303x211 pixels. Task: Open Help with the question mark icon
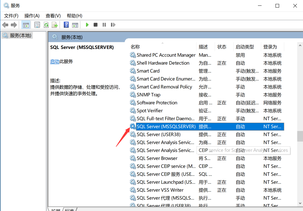[66, 25]
